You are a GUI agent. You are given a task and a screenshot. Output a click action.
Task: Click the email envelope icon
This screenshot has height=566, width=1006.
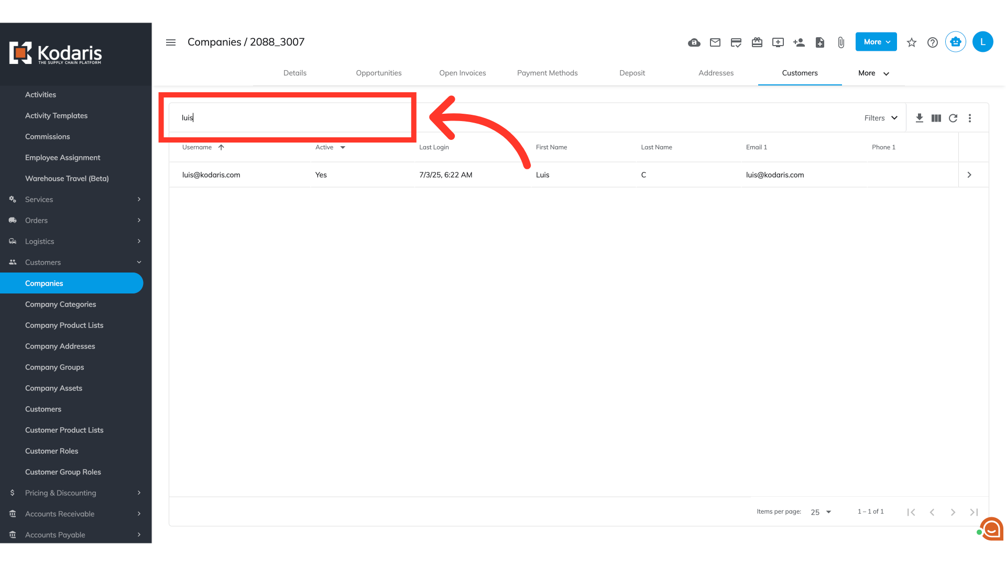[715, 42]
